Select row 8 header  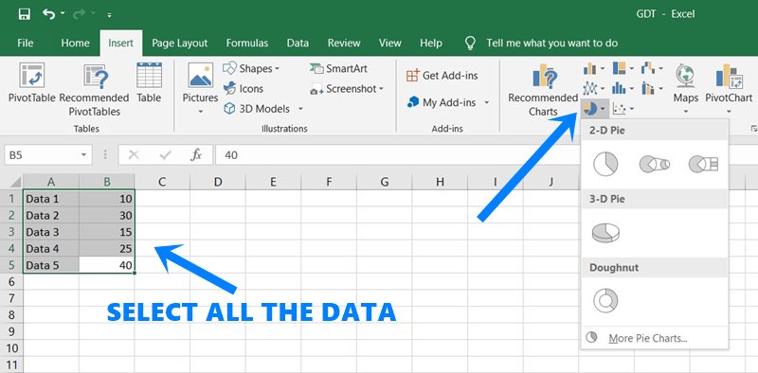point(12,315)
